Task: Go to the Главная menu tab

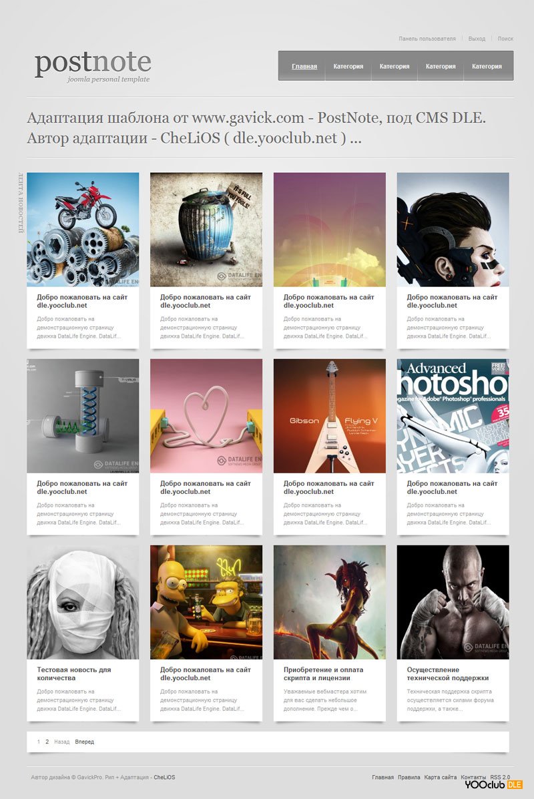Action: 304,66
